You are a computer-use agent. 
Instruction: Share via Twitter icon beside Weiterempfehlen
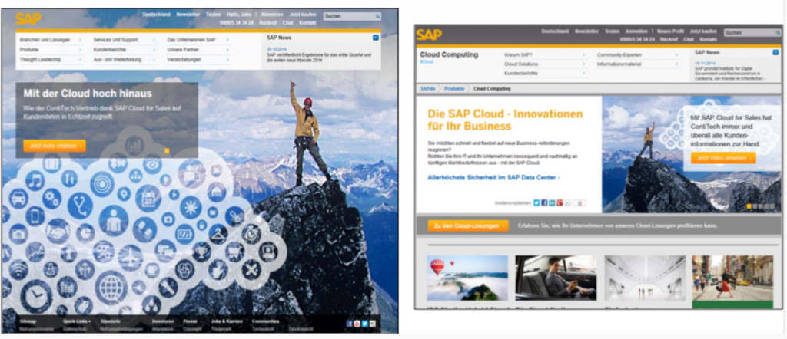pos(536,202)
